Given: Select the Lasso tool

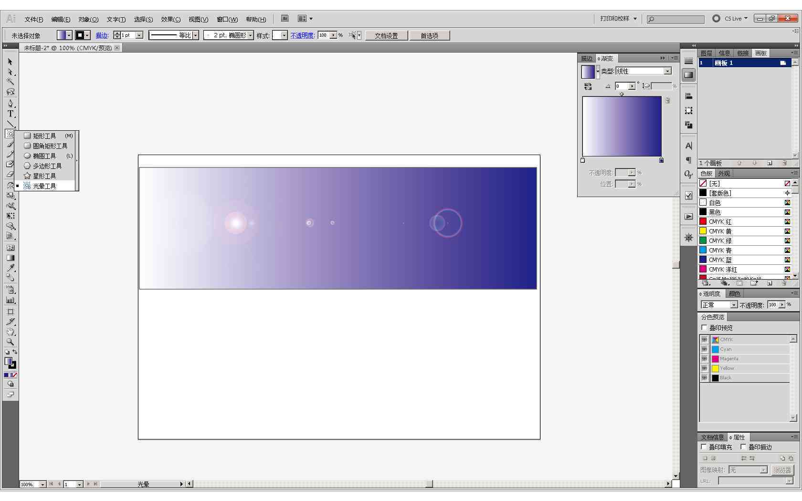Looking at the screenshot, I should click(10, 92).
